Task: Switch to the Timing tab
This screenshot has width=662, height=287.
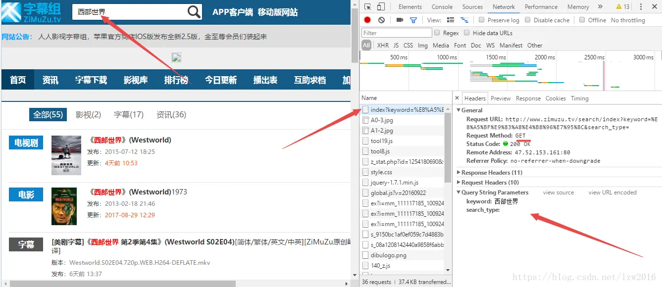Action: click(579, 98)
